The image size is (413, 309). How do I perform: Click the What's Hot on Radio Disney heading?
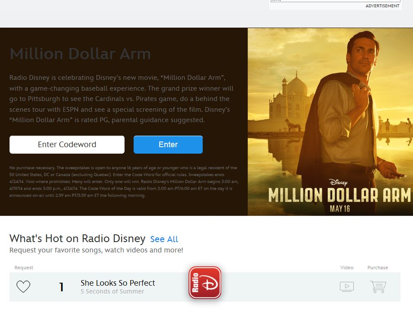click(x=77, y=239)
